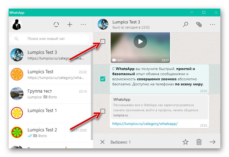
Task: Play the 0:11 video message
Action: tap(140, 42)
